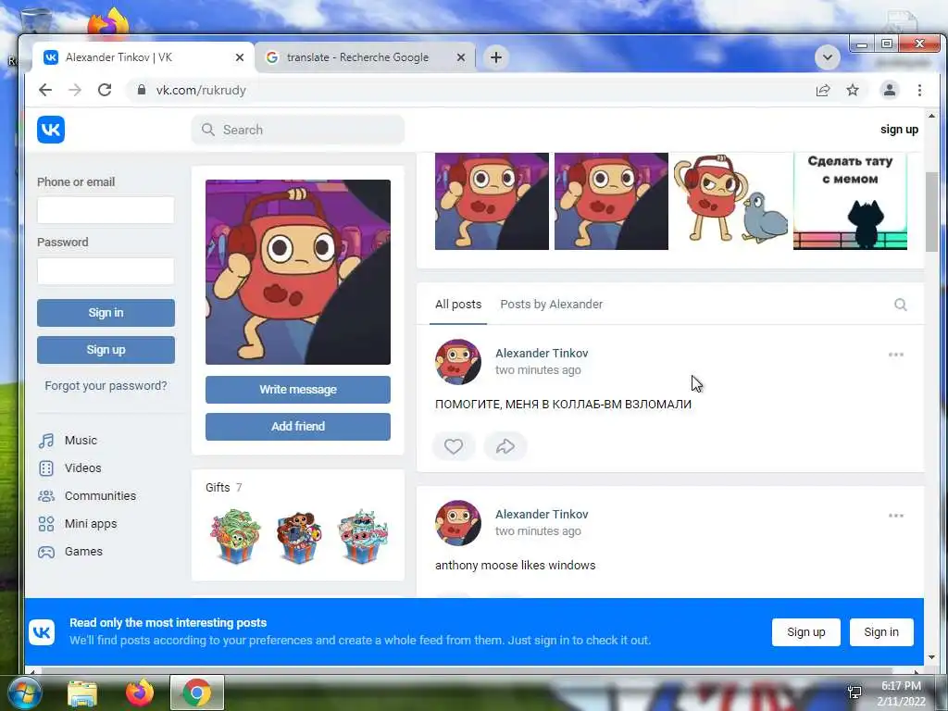Click the Add friend button
The image size is (948, 711).
point(298,426)
